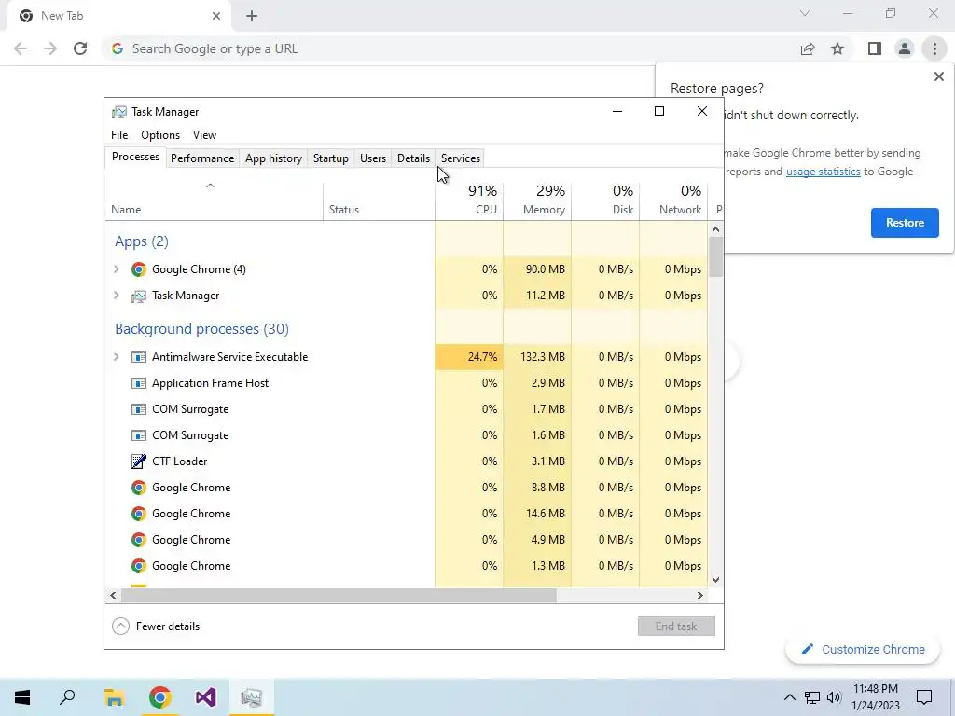
Task: Switch to the Performance tab
Action: click(202, 158)
